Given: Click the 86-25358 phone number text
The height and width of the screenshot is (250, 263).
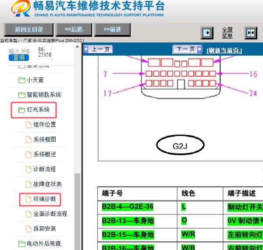Looking at the screenshot, I should pos(45,52).
